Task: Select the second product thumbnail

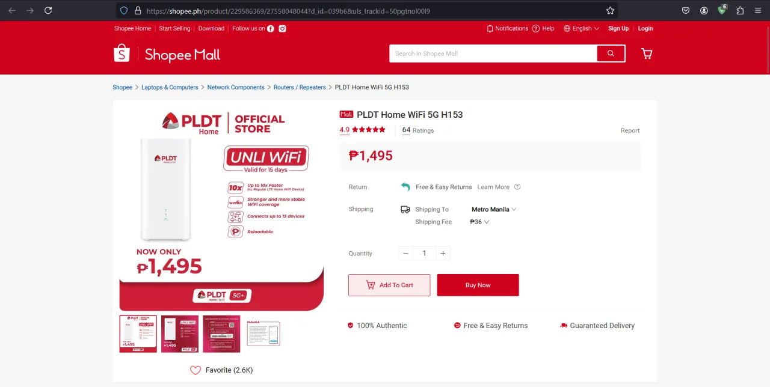Action: [180, 334]
